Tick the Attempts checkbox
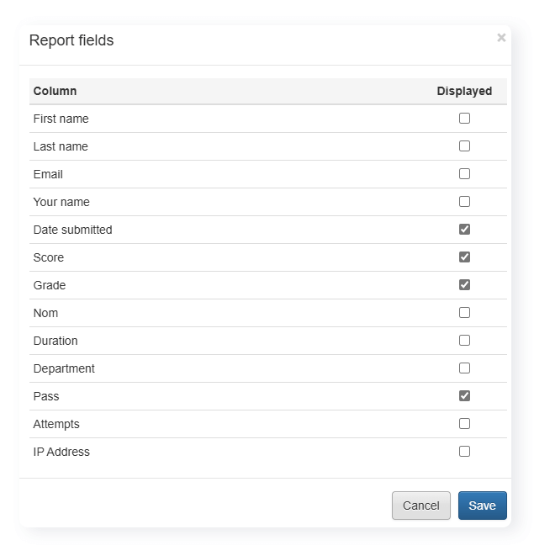 click(x=464, y=424)
